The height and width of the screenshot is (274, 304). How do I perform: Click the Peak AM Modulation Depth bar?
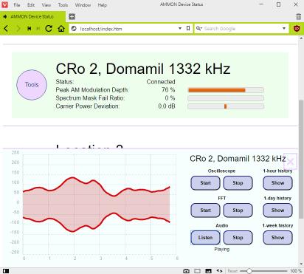tap(226, 90)
